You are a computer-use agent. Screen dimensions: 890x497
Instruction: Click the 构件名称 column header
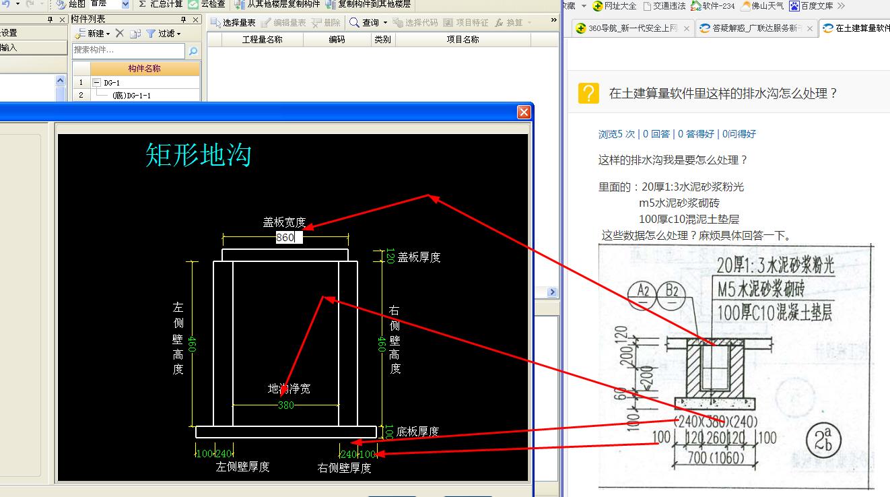coord(145,69)
